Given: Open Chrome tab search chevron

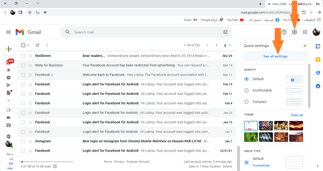Looking at the screenshot, I should click(x=38, y=3).
